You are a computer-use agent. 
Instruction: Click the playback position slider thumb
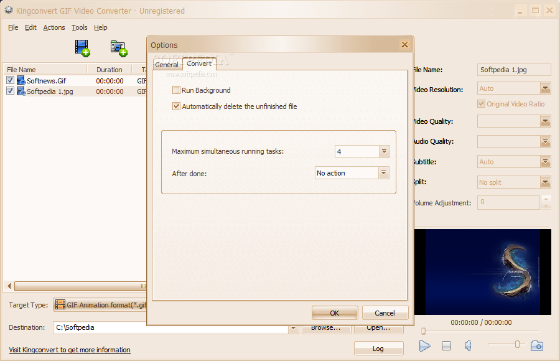(x=423, y=331)
